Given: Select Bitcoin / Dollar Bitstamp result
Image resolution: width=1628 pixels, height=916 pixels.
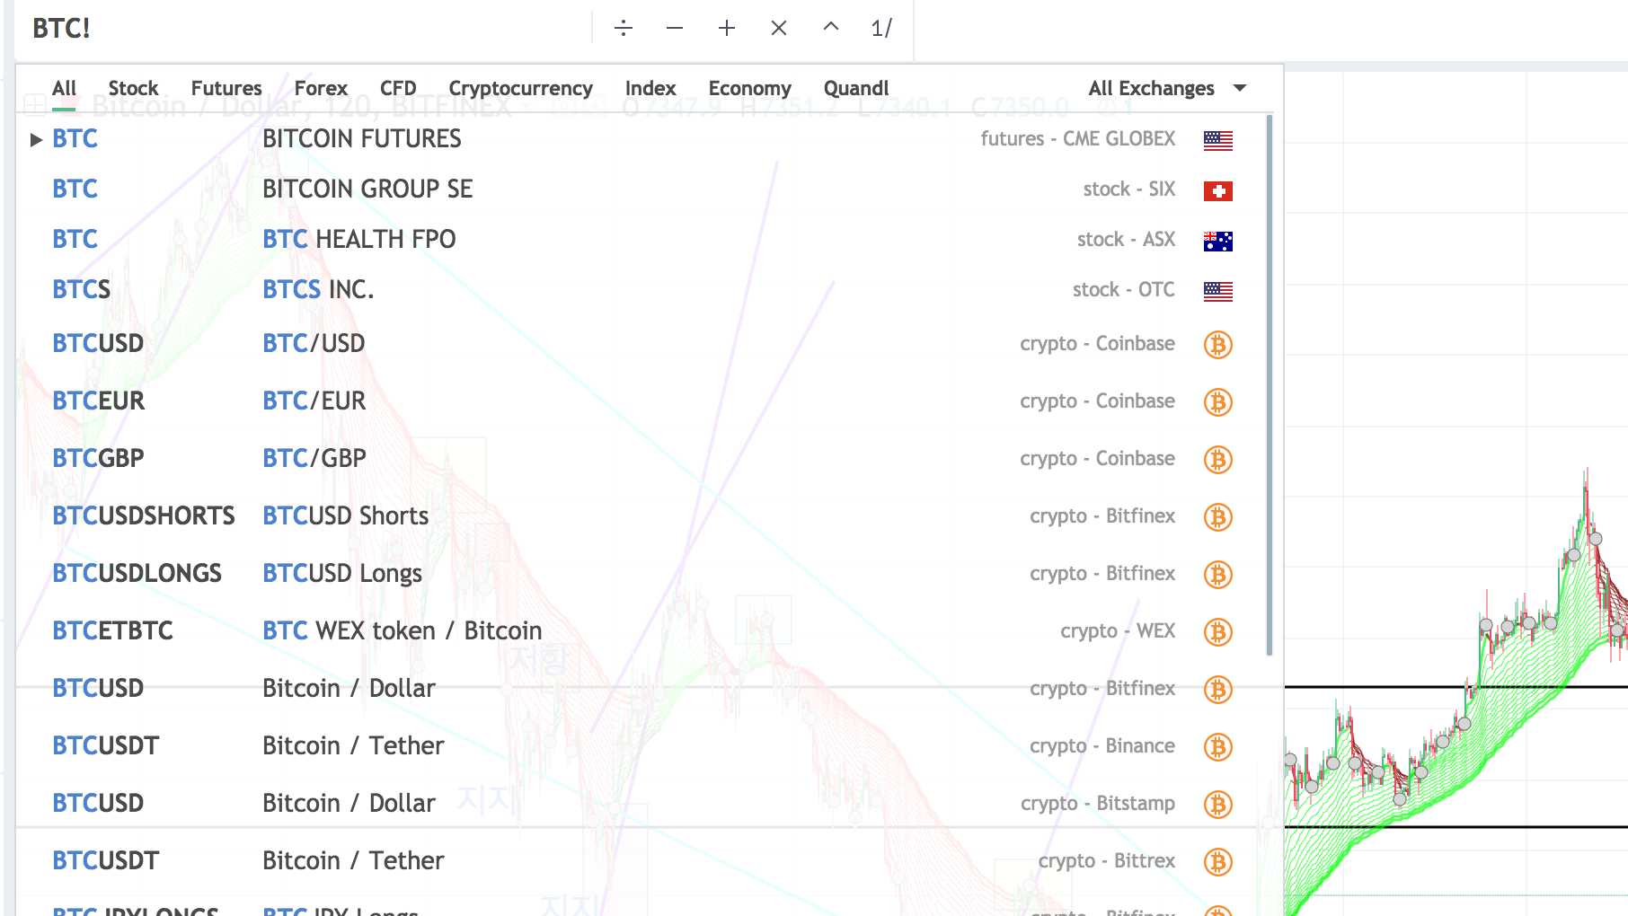Looking at the screenshot, I should point(641,803).
